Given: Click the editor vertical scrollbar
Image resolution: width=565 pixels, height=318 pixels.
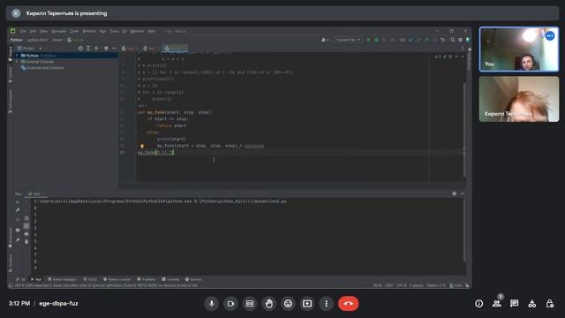Looking at the screenshot, I should click(x=464, y=130).
